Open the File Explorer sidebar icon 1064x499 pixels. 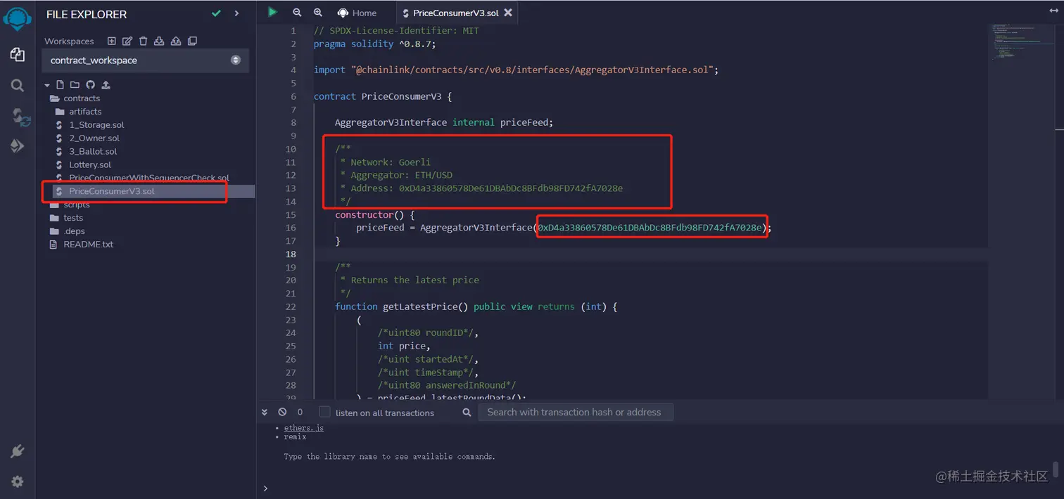point(18,55)
